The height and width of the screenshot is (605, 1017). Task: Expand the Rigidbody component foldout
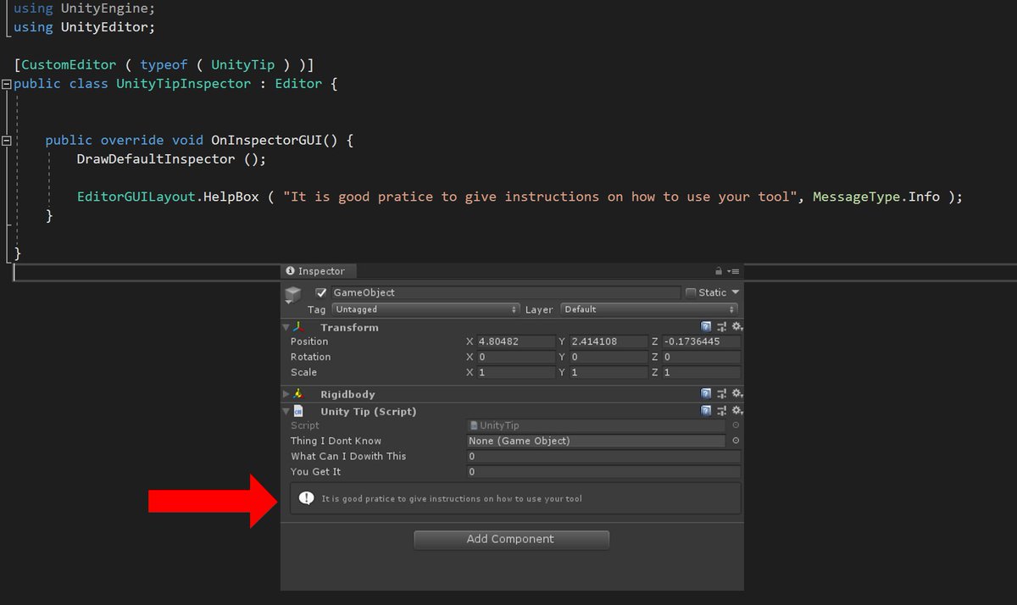[x=286, y=394]
